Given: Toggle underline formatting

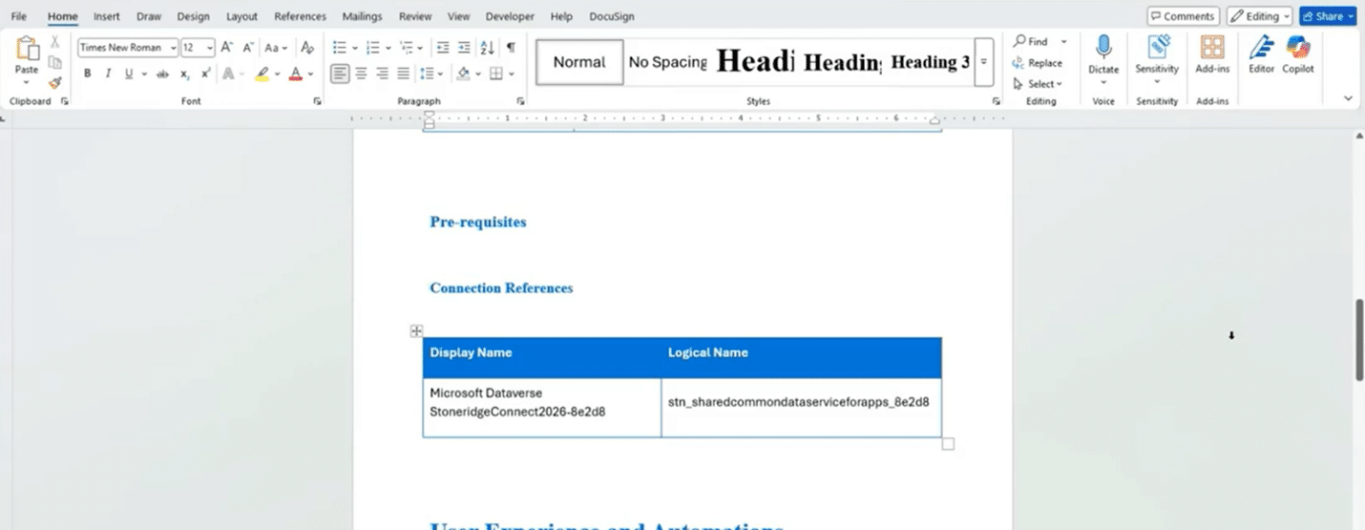Looking at the screenshot, I should pyautogui.click(x=129, y=74).
